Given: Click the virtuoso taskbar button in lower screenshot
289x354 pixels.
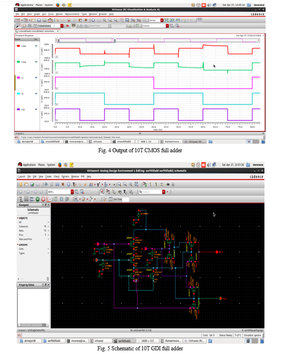Looking at the screenshot, I should pyautogui.click(x=100, y=341).
